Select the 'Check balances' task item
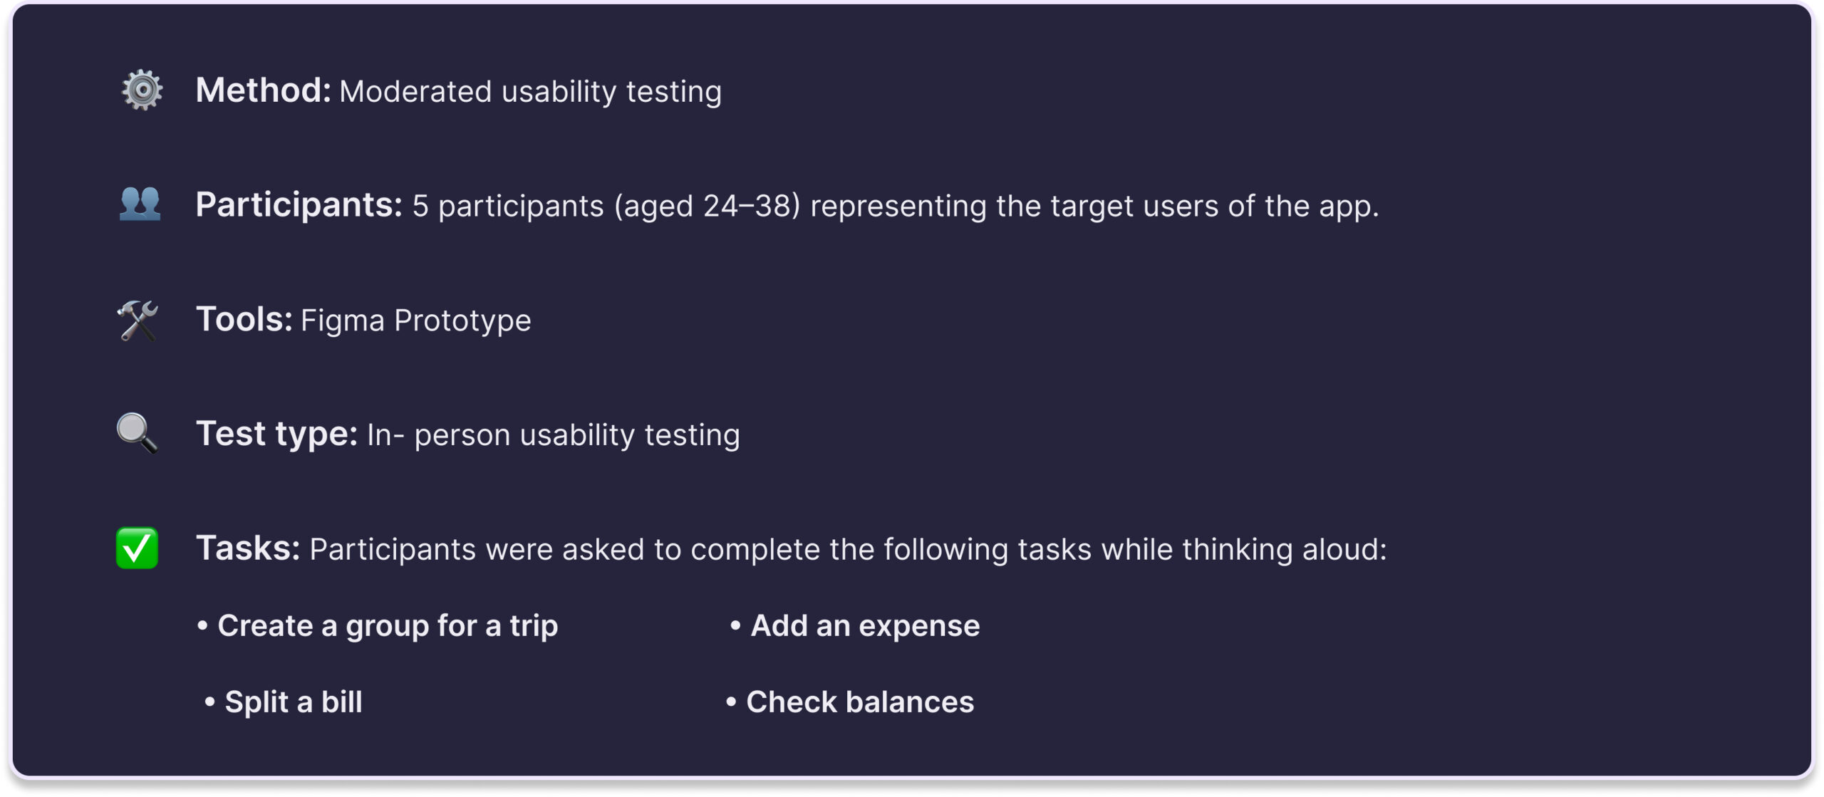 coord(849,702)
